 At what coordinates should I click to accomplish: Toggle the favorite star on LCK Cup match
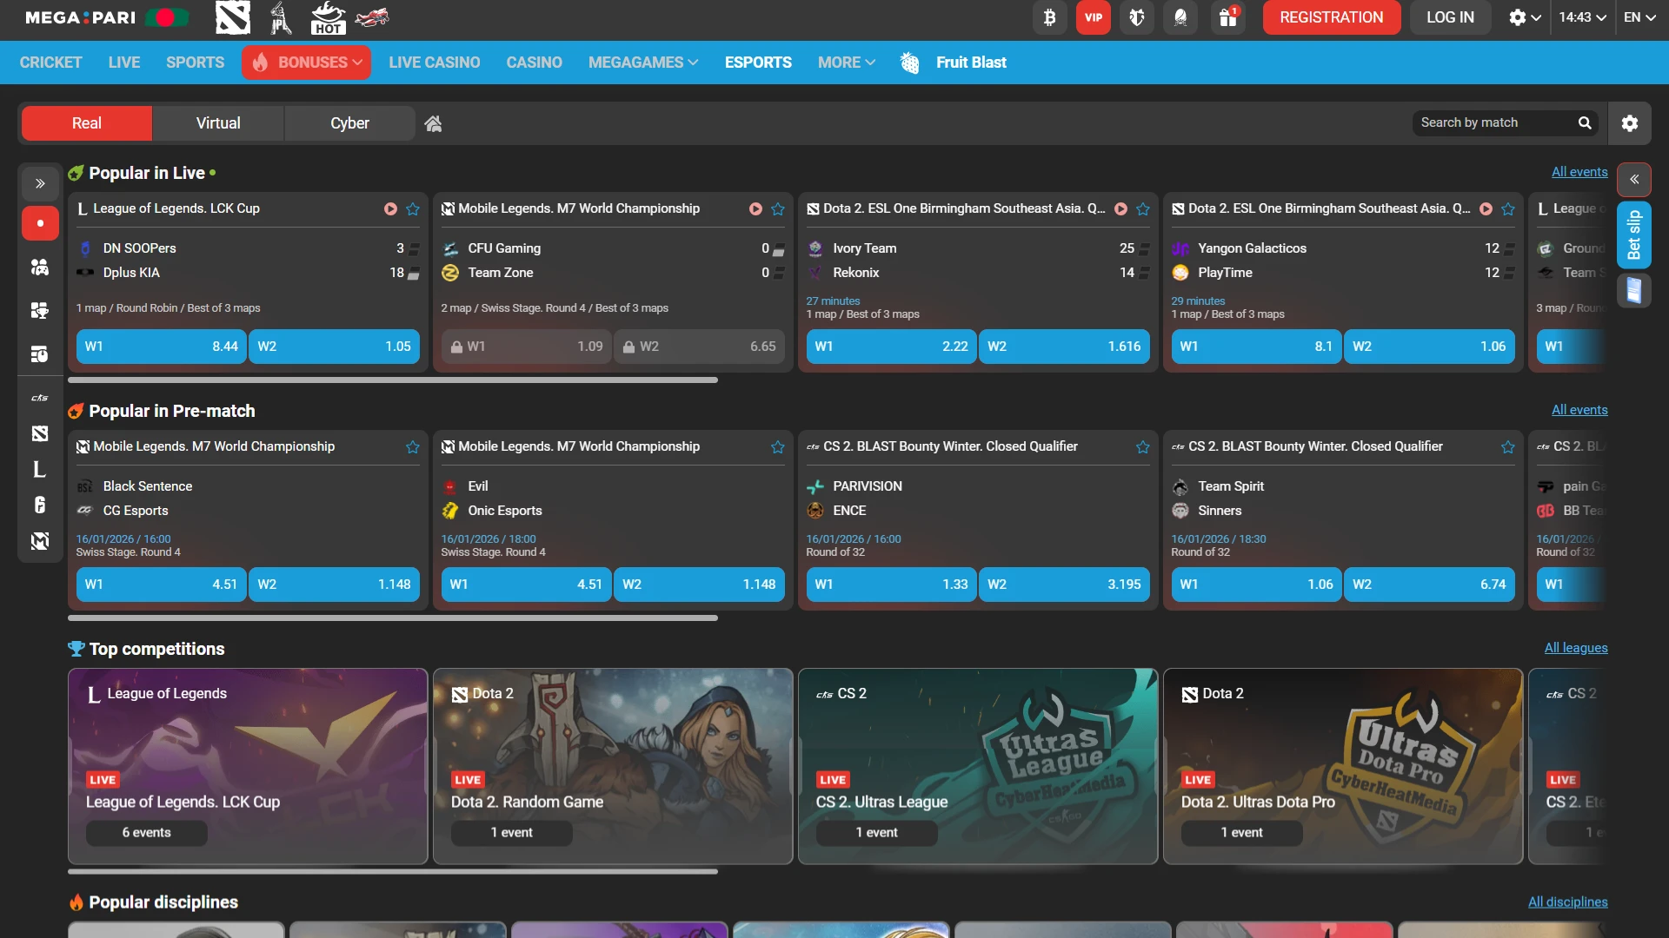tap(413, 208)
